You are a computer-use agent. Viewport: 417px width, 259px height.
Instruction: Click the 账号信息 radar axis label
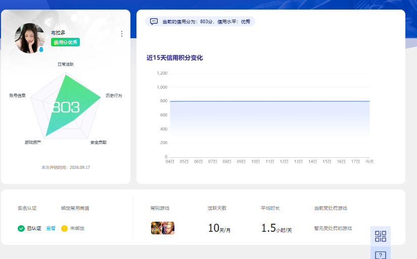coord(18,95)
